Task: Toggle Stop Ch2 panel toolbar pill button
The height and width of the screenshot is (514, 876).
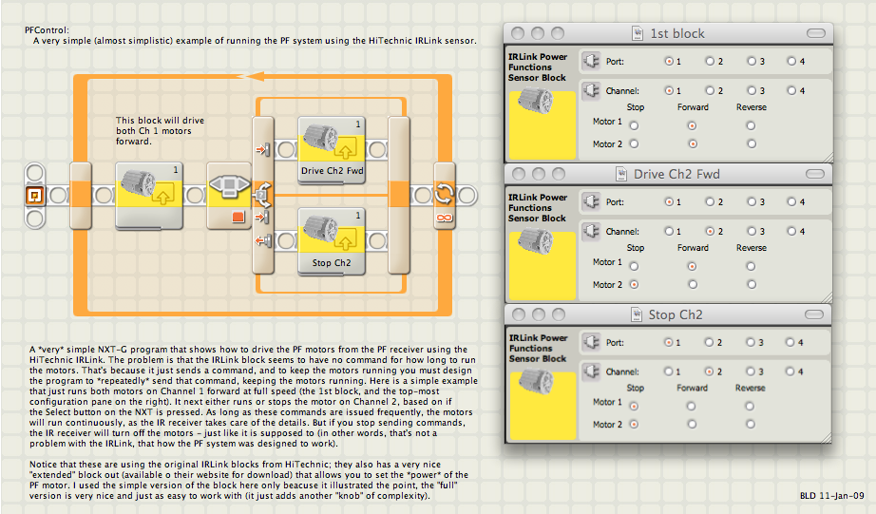Action: point(814,315)
